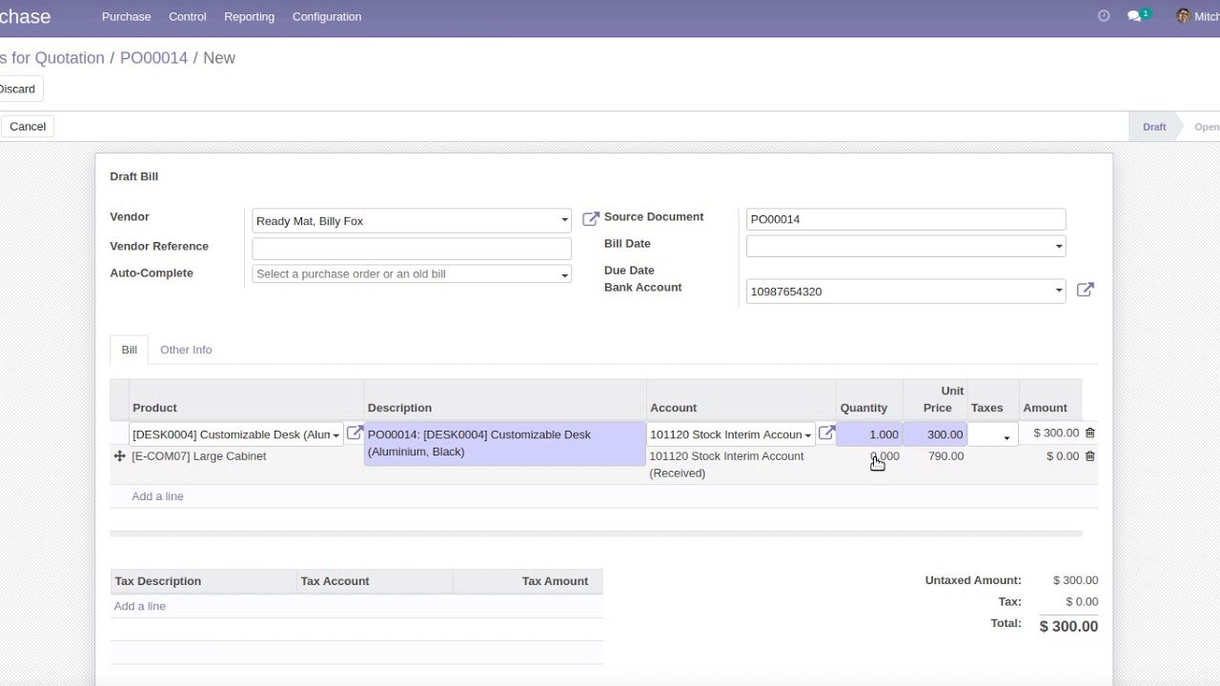Switch to the Bill tab
Screen dimensions: 1220x686
point(129,350)
